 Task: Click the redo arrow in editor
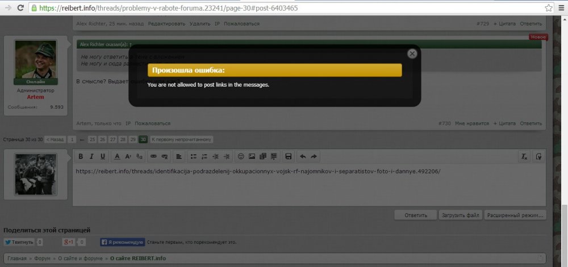(314, 156)
